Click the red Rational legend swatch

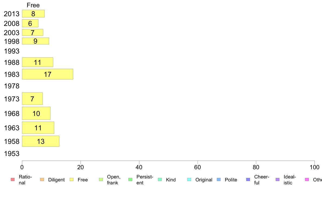click(13, 180)
